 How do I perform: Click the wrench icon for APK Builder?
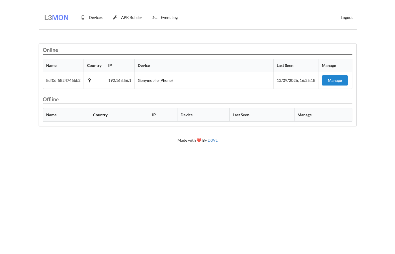click(x=115, y=17)
